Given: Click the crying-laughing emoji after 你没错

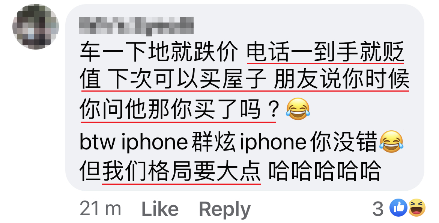Looking at the screenshot, I should [x=391, y=142].
